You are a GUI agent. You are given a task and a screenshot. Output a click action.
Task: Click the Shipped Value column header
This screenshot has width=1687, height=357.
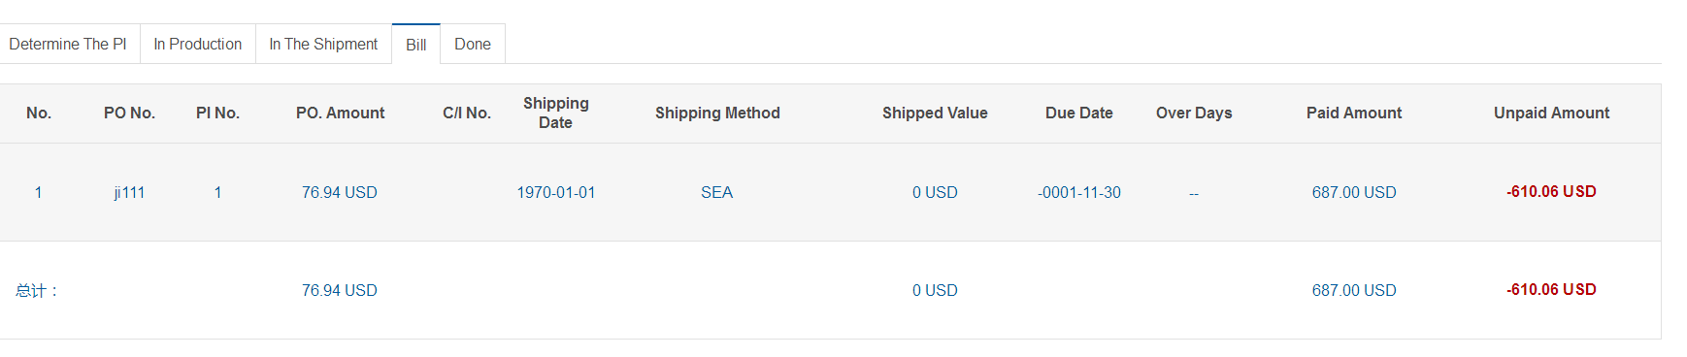tap(935, 113)
